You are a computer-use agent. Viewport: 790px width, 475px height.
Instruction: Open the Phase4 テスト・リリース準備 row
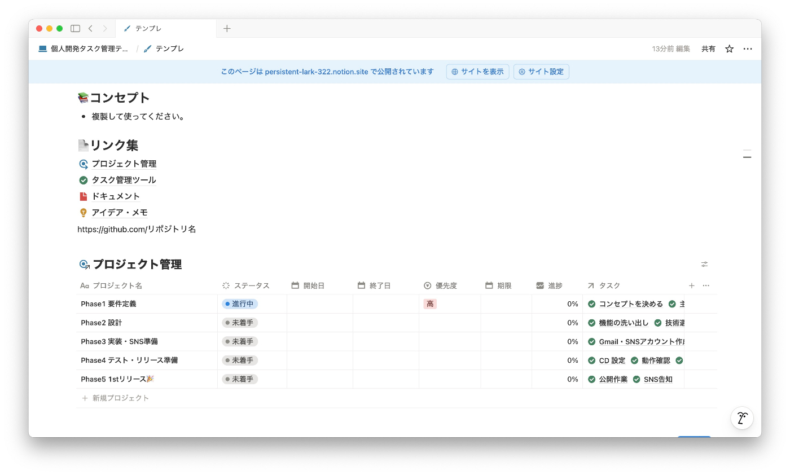(129, 360)
